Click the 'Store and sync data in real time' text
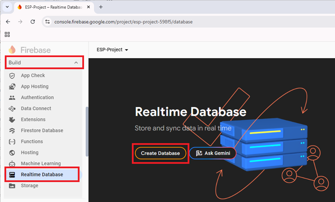This screenshot has height=202, width=335. pyautogui.click(x=183, y=128)
